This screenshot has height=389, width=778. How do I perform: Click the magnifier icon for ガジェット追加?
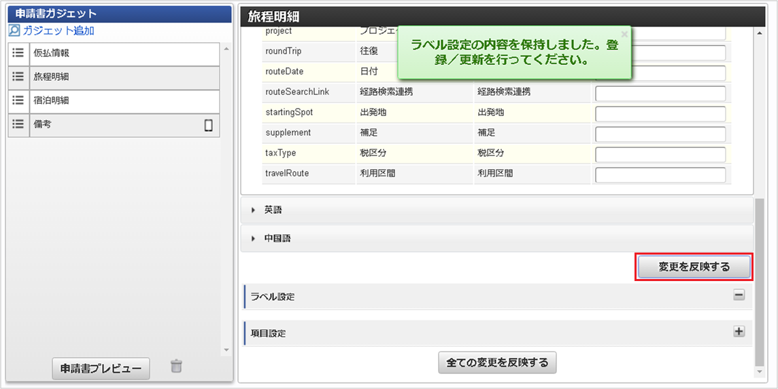14,31
